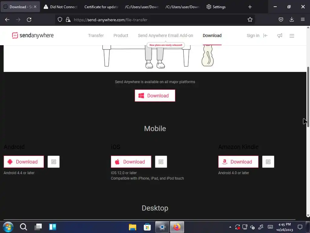Open the clock showing 4:45 PM

coord(285,227)
